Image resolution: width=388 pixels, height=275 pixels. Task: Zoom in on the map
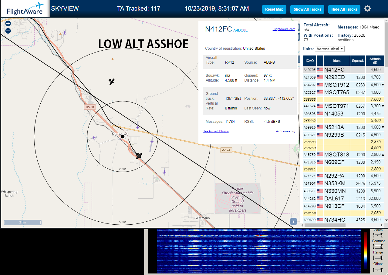tap(8, 24)
